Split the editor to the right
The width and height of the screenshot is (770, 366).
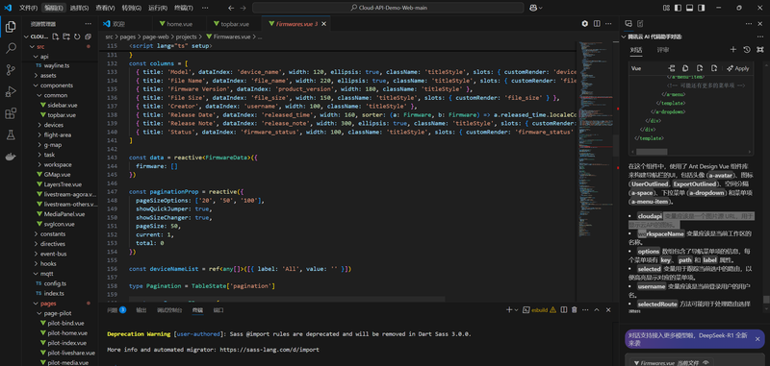click(597, 23)
